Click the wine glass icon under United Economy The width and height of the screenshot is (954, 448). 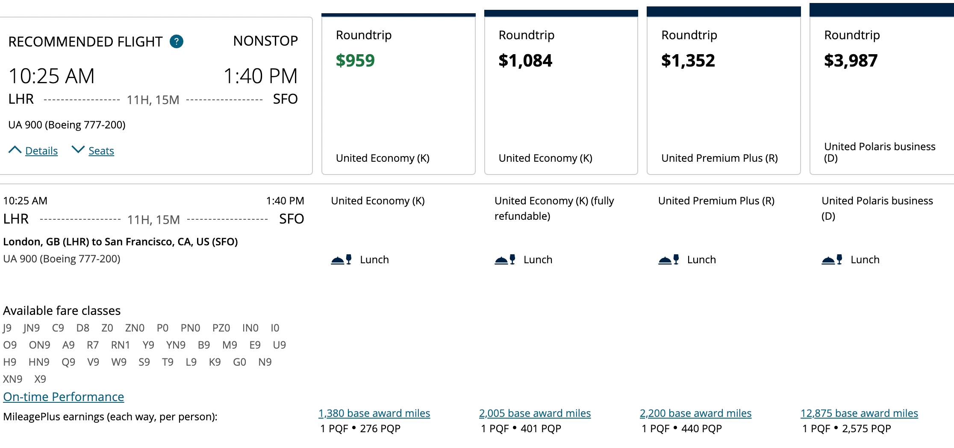point(349,259)
